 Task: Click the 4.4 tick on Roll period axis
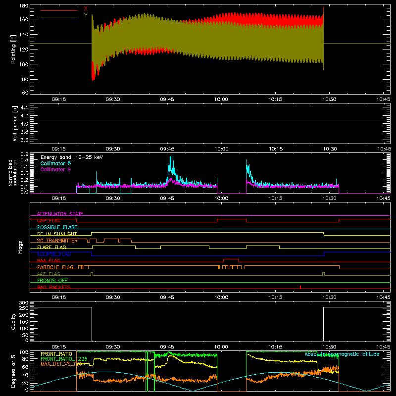[x=24, y=107]
